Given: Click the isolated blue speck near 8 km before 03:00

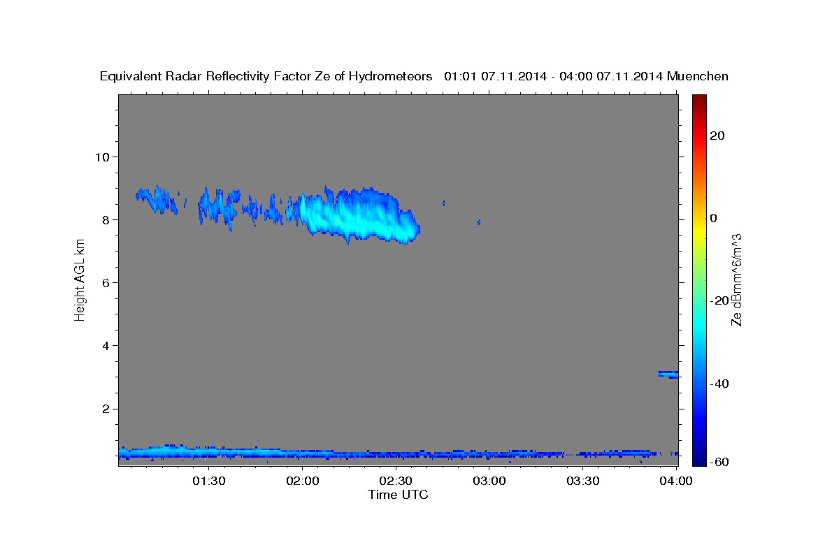Looking at the screenshot, I should (479, 222).
